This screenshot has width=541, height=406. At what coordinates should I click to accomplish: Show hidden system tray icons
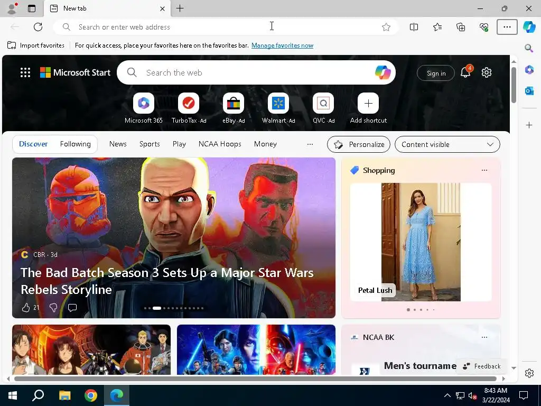pos(447,395)
